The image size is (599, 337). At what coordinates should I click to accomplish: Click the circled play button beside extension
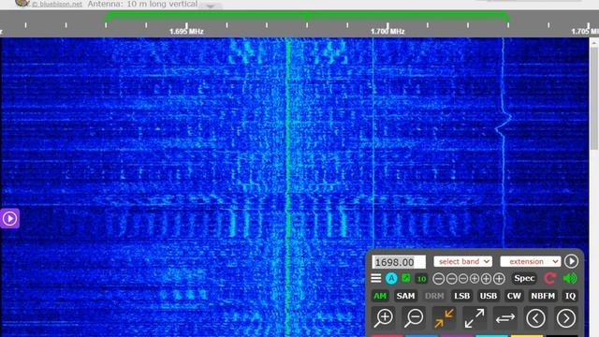pos(571,261)
